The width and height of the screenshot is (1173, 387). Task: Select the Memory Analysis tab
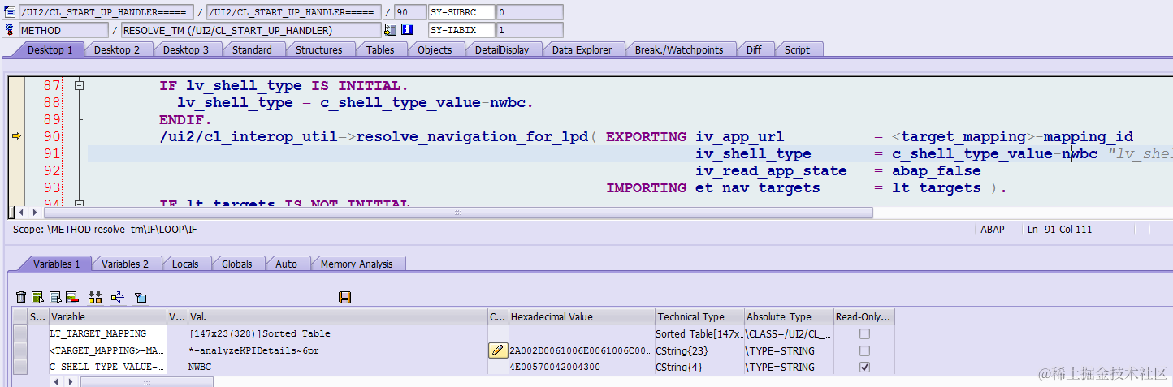(357, 264)
